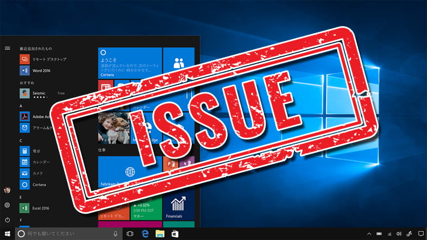Open Settings gear in the Start menu
The image size is (427, 240).
coord(8,205)
